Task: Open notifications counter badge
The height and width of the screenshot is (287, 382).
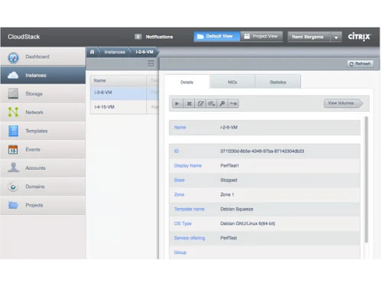Action: pyautogui.click(x=138, y=37)
